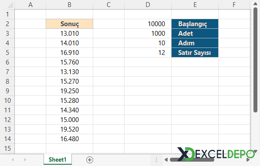Select cell with value 16.480
This screenshot has width=260, height=166.
(x=70, y=139)
